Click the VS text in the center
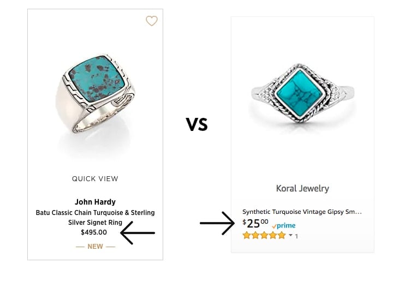Screen dimensions: 393x281 pyautogui.click(x=196, y=124)
